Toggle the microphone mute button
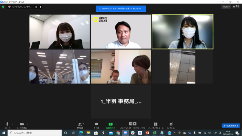Image resolution: width=242 pixels, height=136 pixels. [7, 124]
